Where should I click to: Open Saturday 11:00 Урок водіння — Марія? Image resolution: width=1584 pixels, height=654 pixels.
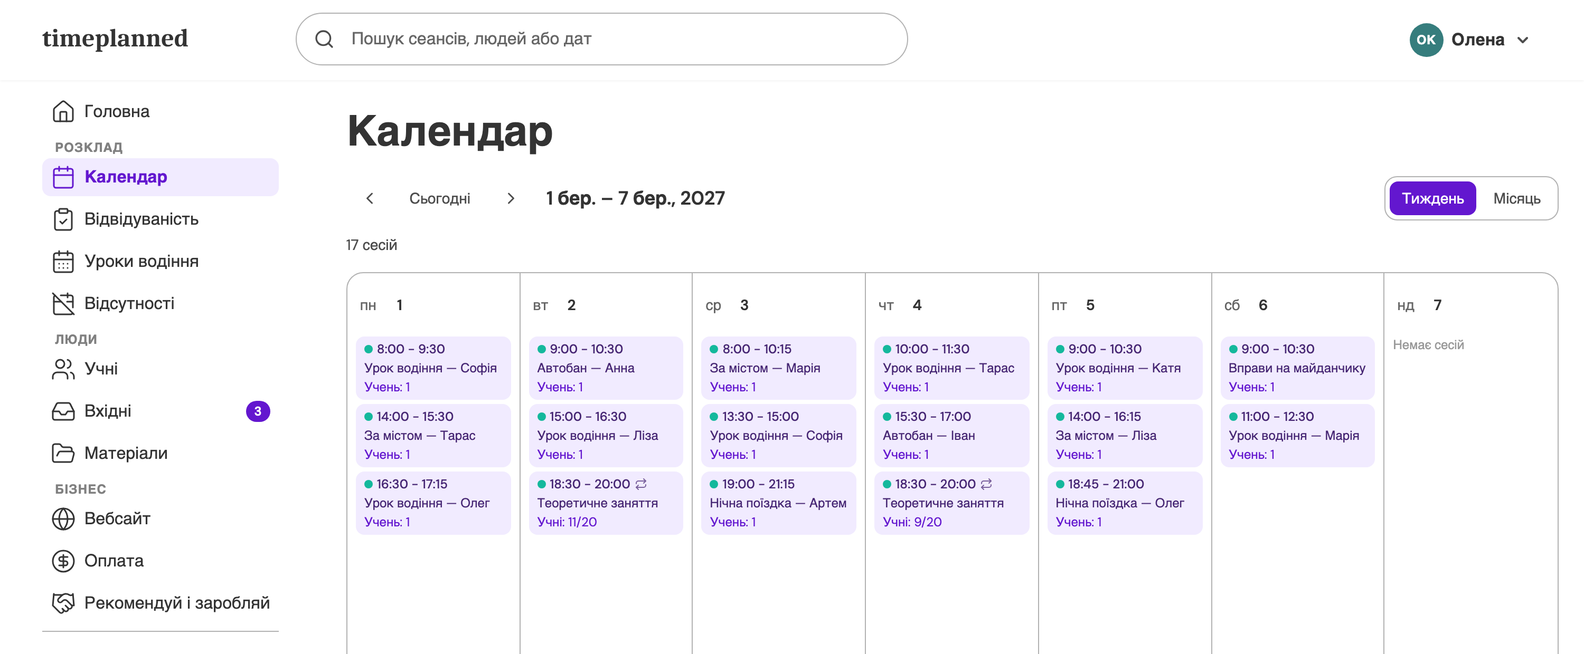(x=1297, y=436)
